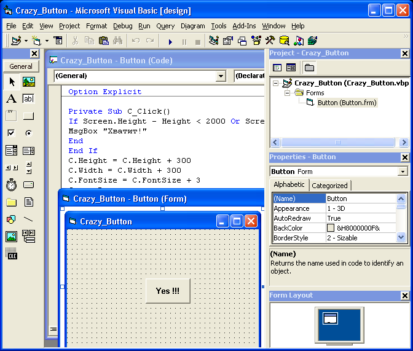The image size is (413, 351).
Task: Select the BorderStyle property row
Action: (x=334, y=238)
